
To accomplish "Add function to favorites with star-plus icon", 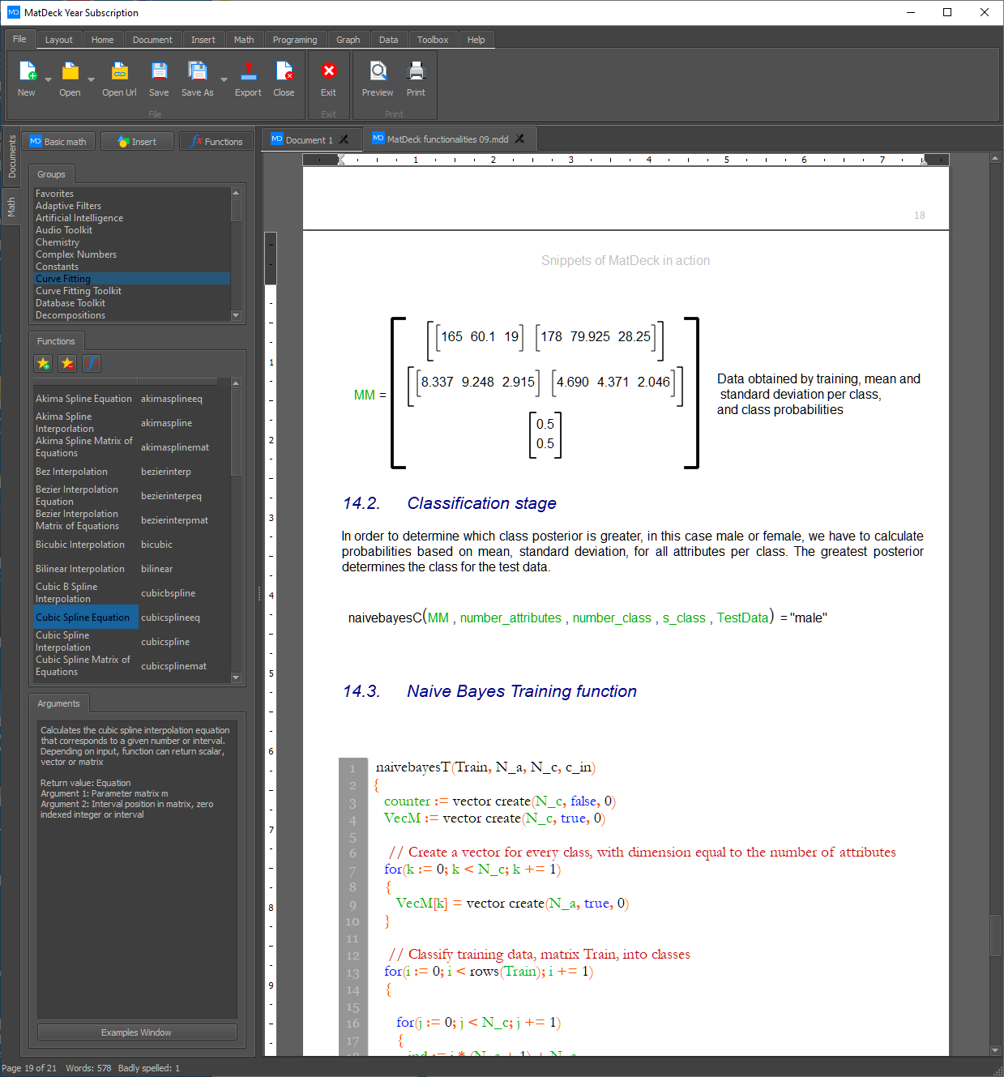I will pos(44,364).
